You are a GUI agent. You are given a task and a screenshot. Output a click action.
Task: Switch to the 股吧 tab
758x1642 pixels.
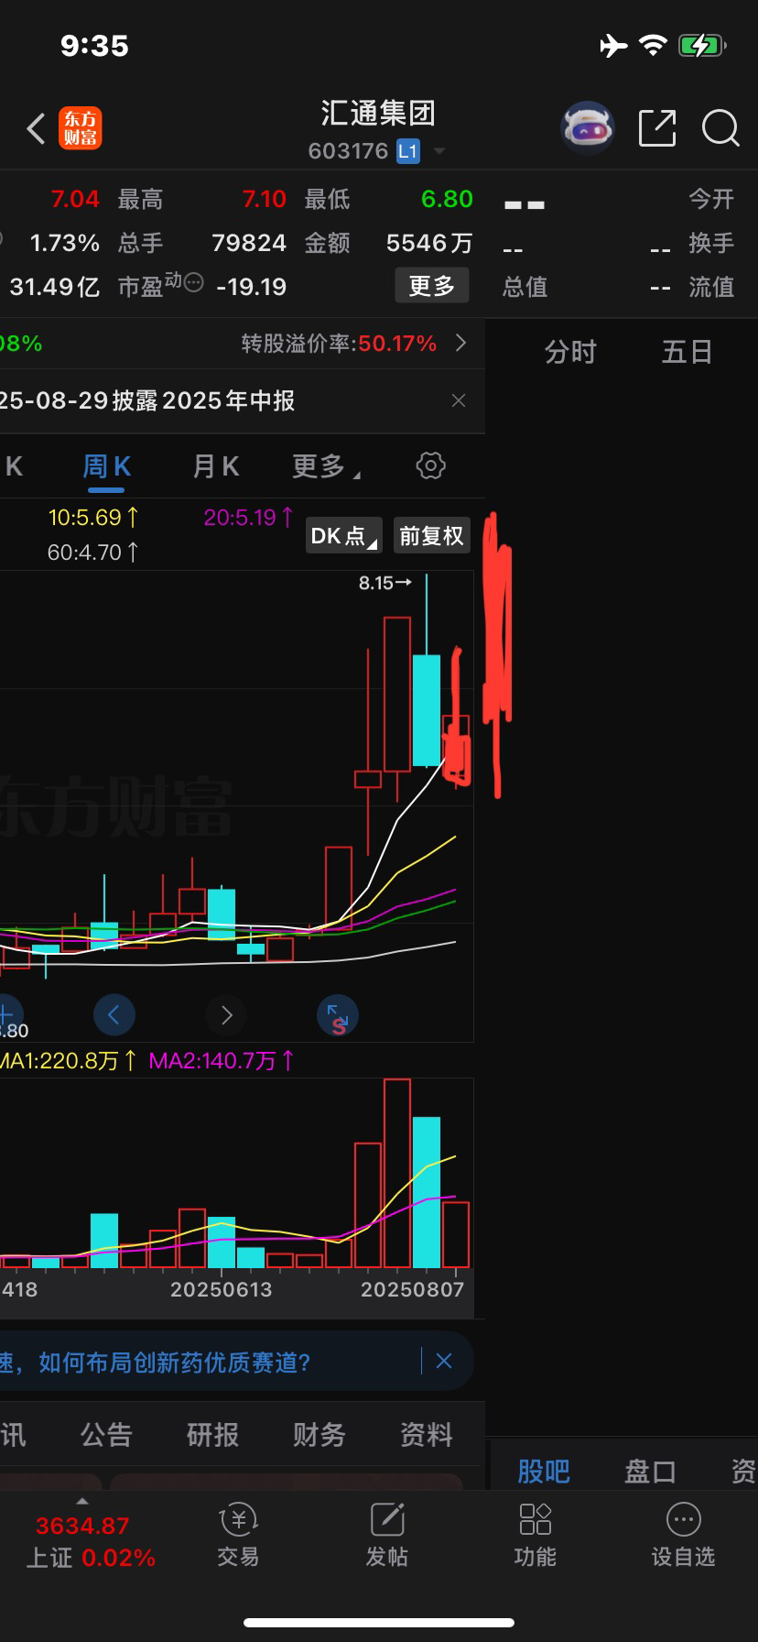click(x=544, y=1472)
